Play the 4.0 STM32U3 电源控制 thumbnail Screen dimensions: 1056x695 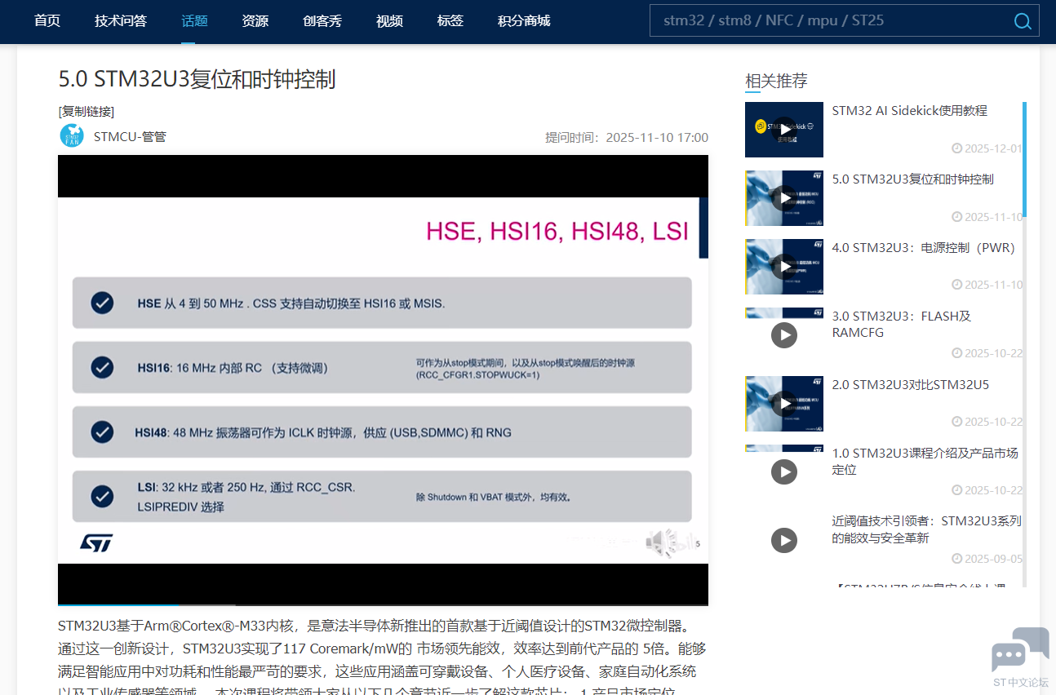783,267
